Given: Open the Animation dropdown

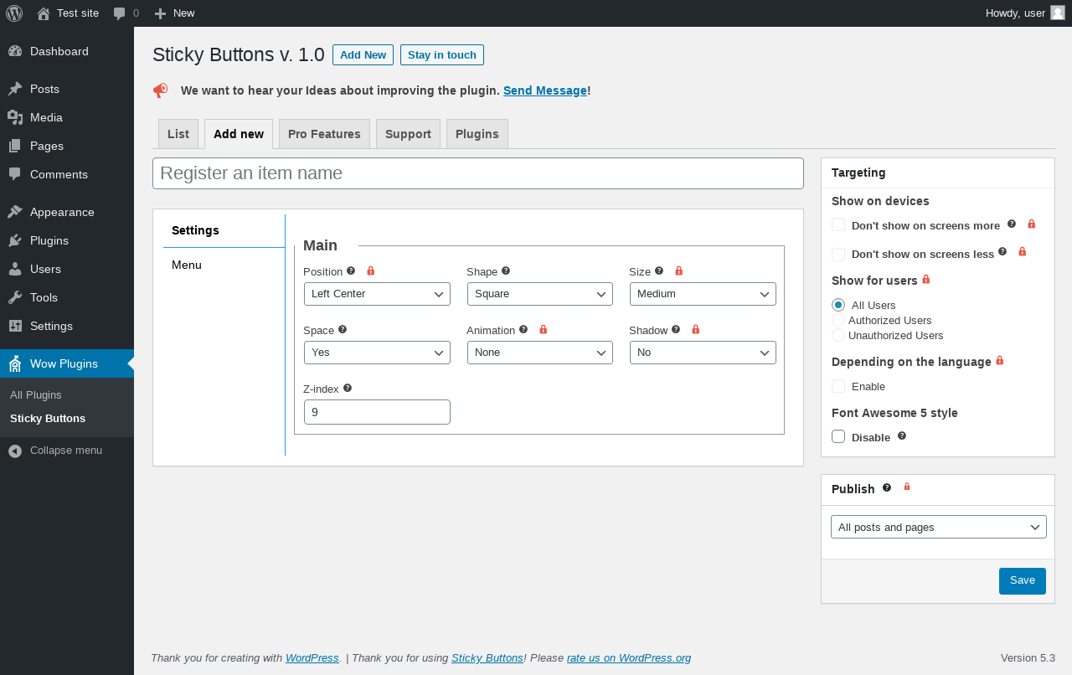Looking at the screenshot, I should pyautogui.click(x=540, y=353).
